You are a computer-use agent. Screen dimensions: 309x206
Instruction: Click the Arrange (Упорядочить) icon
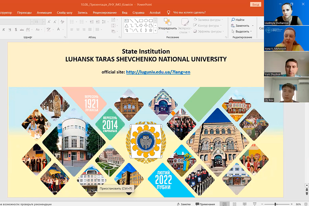[x=167, y=22]
